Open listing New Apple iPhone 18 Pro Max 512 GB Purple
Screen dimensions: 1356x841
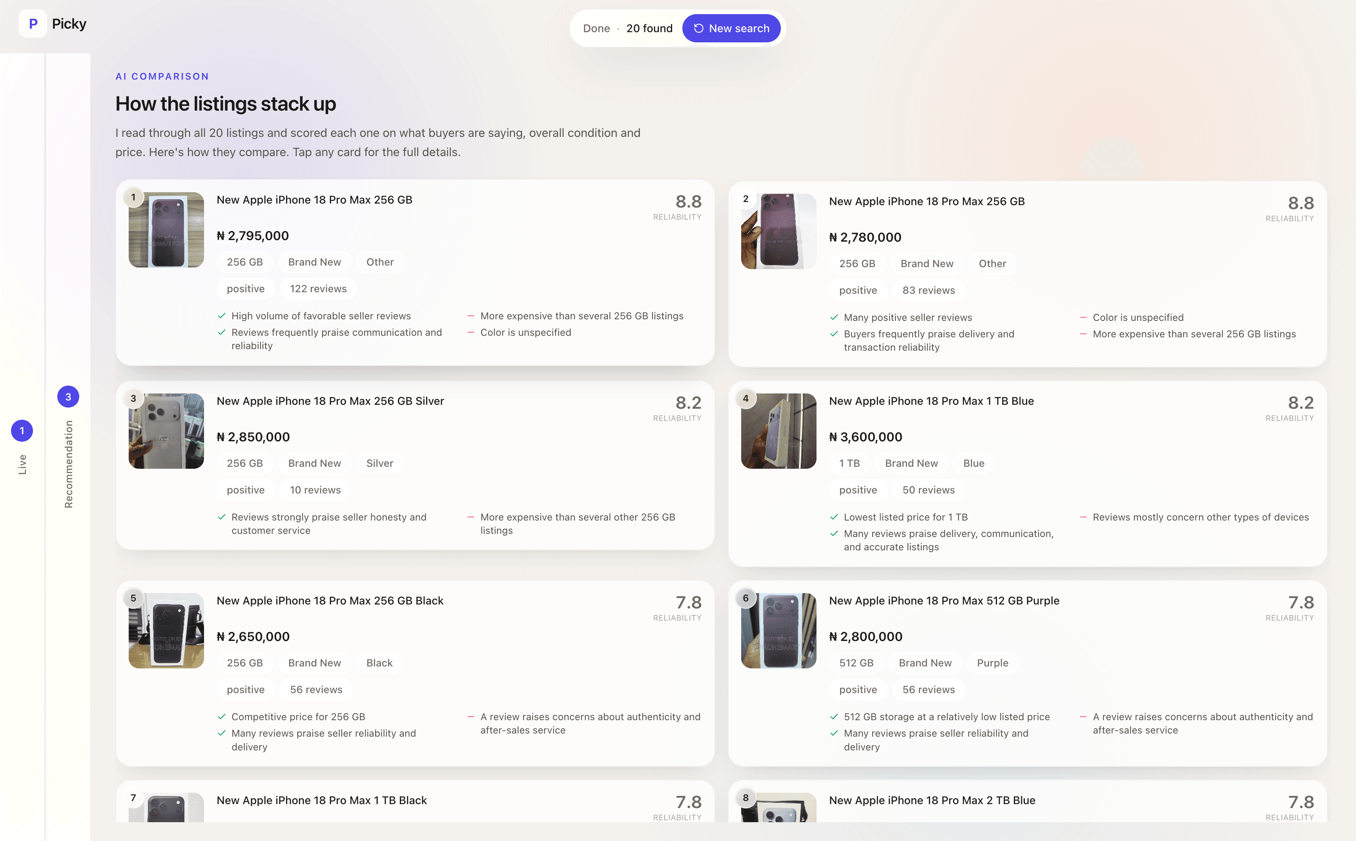click(x=944, y=601)
